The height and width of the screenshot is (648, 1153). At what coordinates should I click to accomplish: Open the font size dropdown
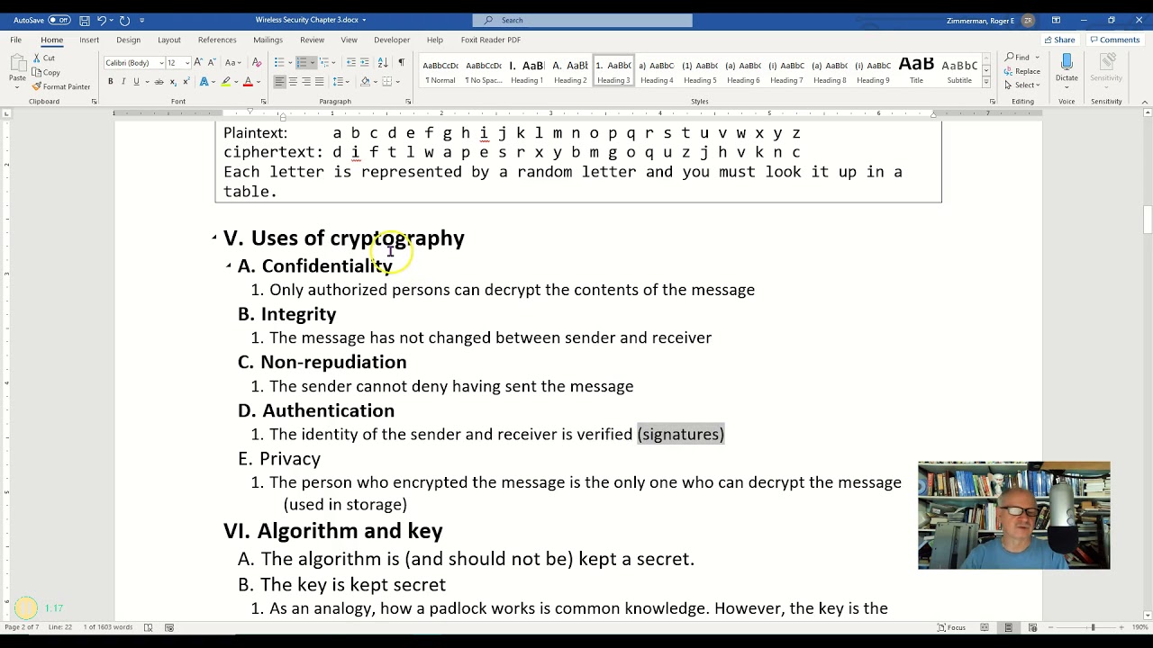click(x=187, y=63)
